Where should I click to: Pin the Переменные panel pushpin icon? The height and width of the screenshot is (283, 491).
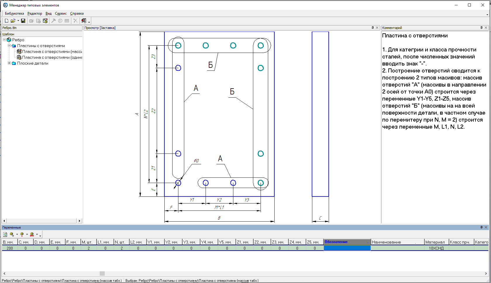tap(481, 227)
